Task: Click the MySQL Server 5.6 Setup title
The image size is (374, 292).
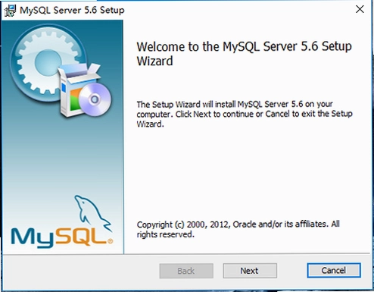Action: click(72, 10)
